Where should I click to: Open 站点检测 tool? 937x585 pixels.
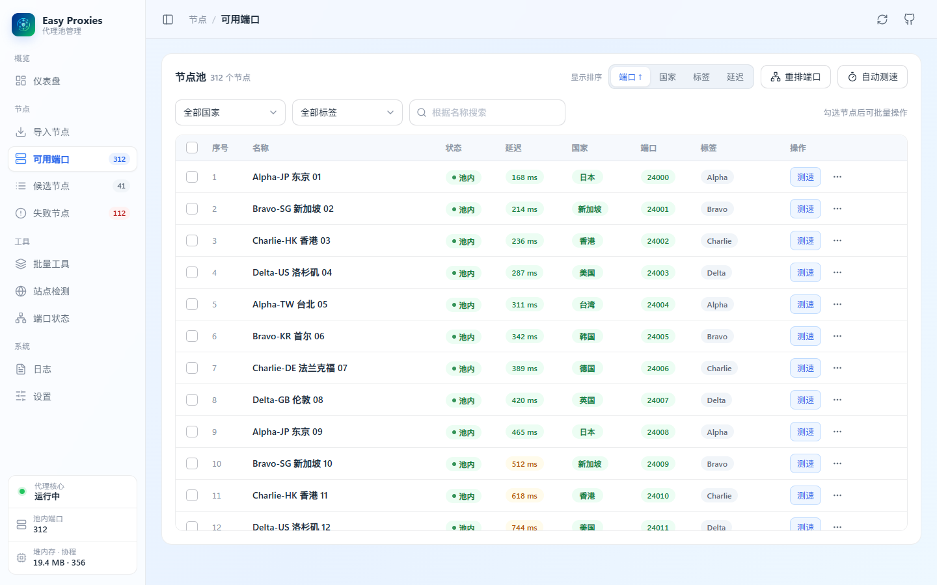tap(72, 291)
